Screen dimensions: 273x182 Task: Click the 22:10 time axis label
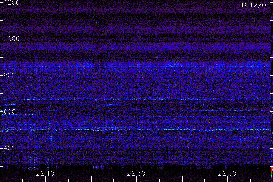pyautogui.click(x=45, y=173)
